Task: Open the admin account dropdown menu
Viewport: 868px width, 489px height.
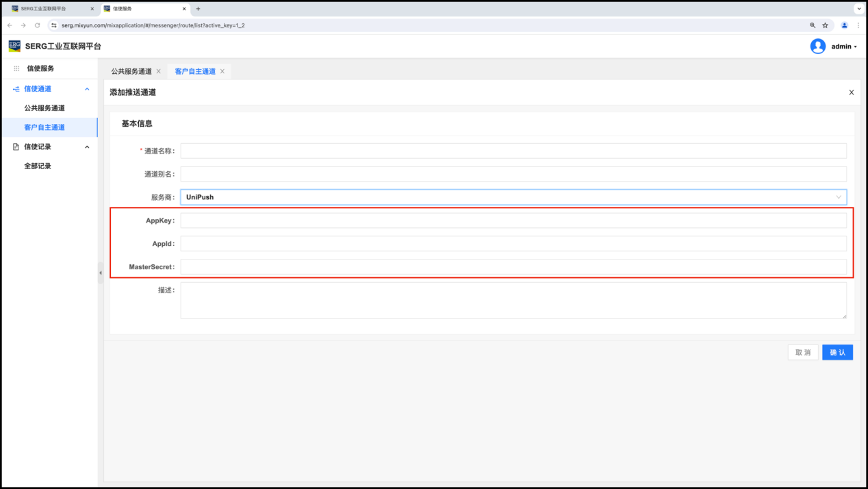Action: pos(844,47)
